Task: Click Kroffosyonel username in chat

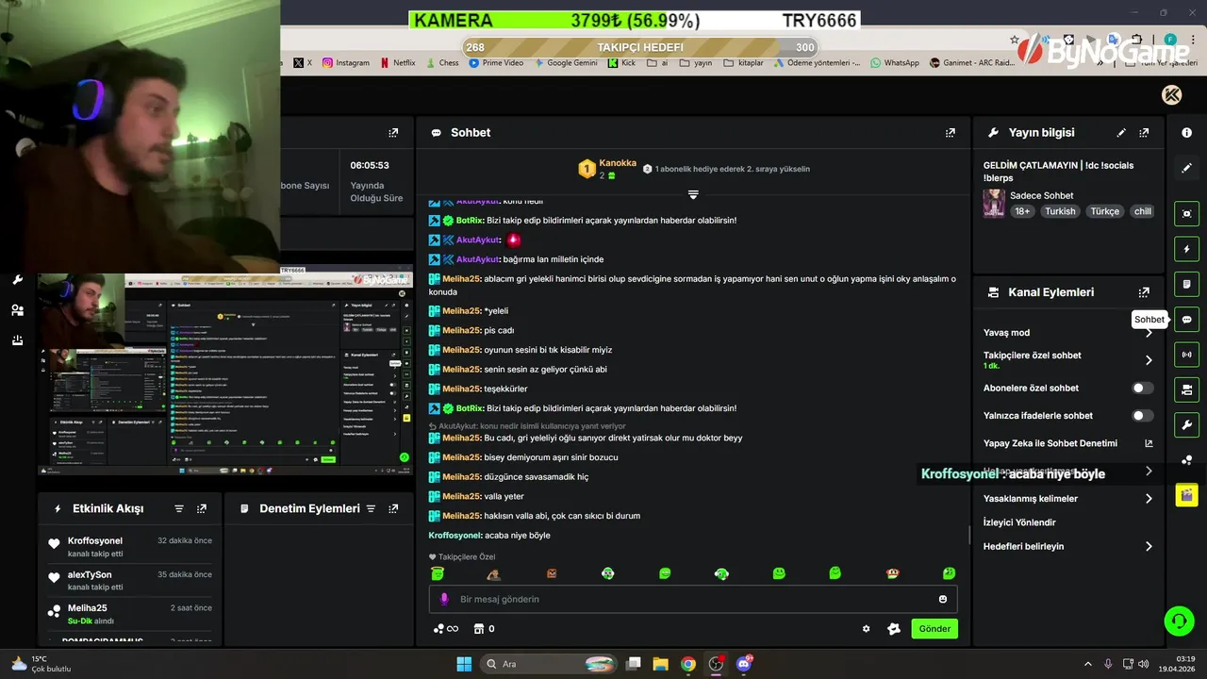Action: (x=455, y=536)
